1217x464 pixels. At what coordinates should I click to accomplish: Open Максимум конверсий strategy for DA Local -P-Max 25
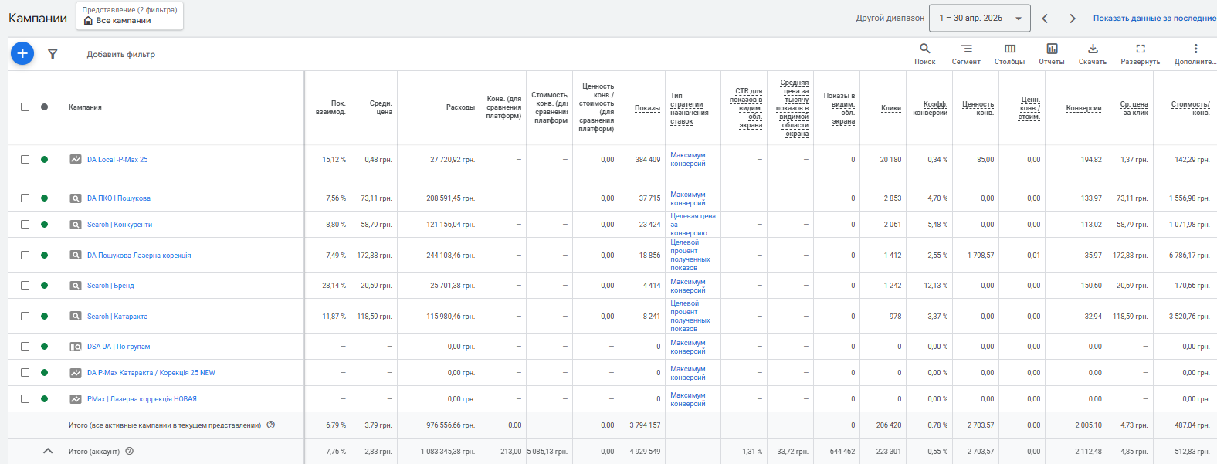click(x=688, y=160)
